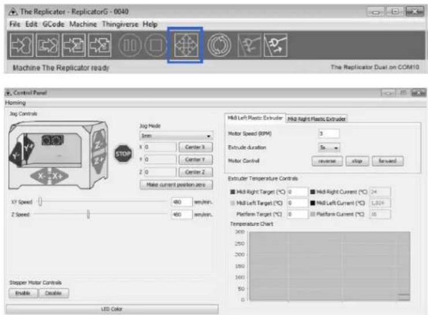
Task: Click the motor stop button
Action: point(357,161)
